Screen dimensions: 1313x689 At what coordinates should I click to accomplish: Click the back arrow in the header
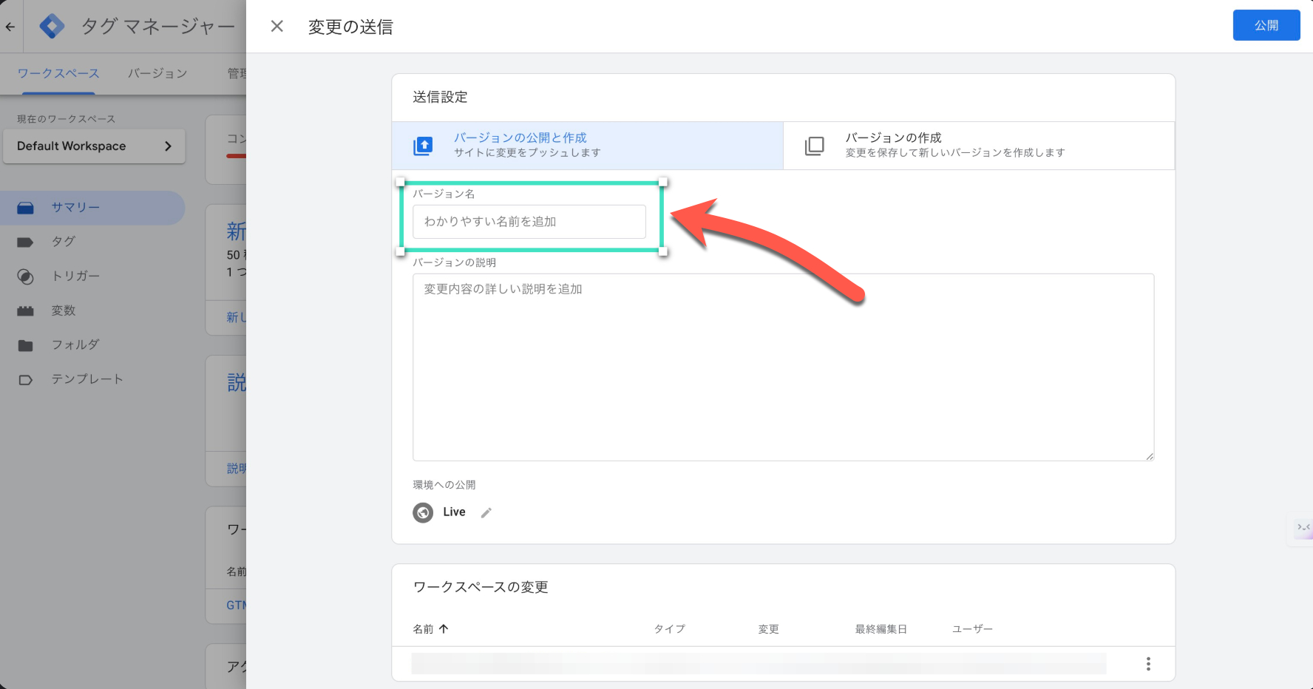10,27
